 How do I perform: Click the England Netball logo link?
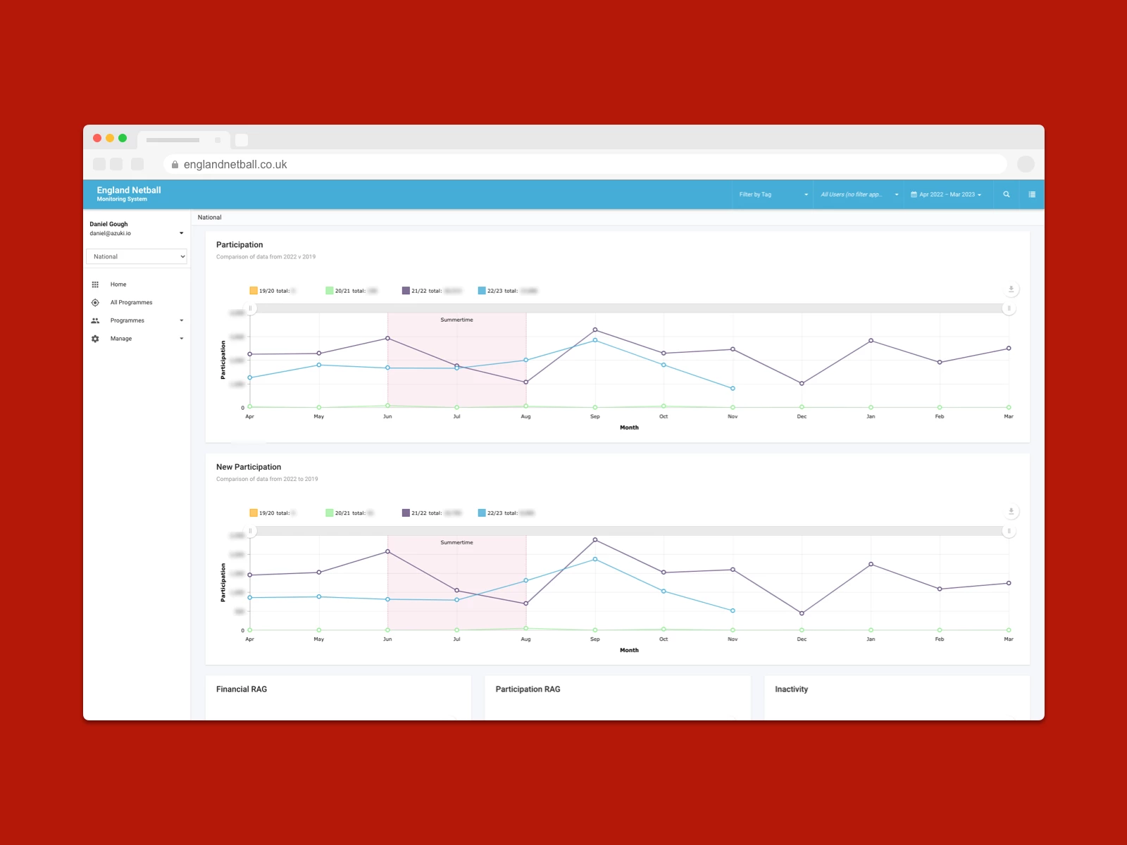129,194
